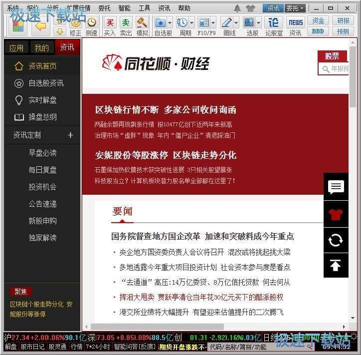Click the NEWS 资讯 toolbar icon

click(296, 22)
